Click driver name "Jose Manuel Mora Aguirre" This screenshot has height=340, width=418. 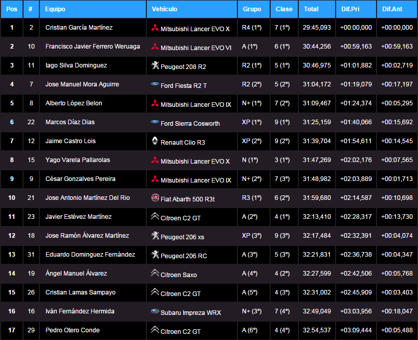82,84
